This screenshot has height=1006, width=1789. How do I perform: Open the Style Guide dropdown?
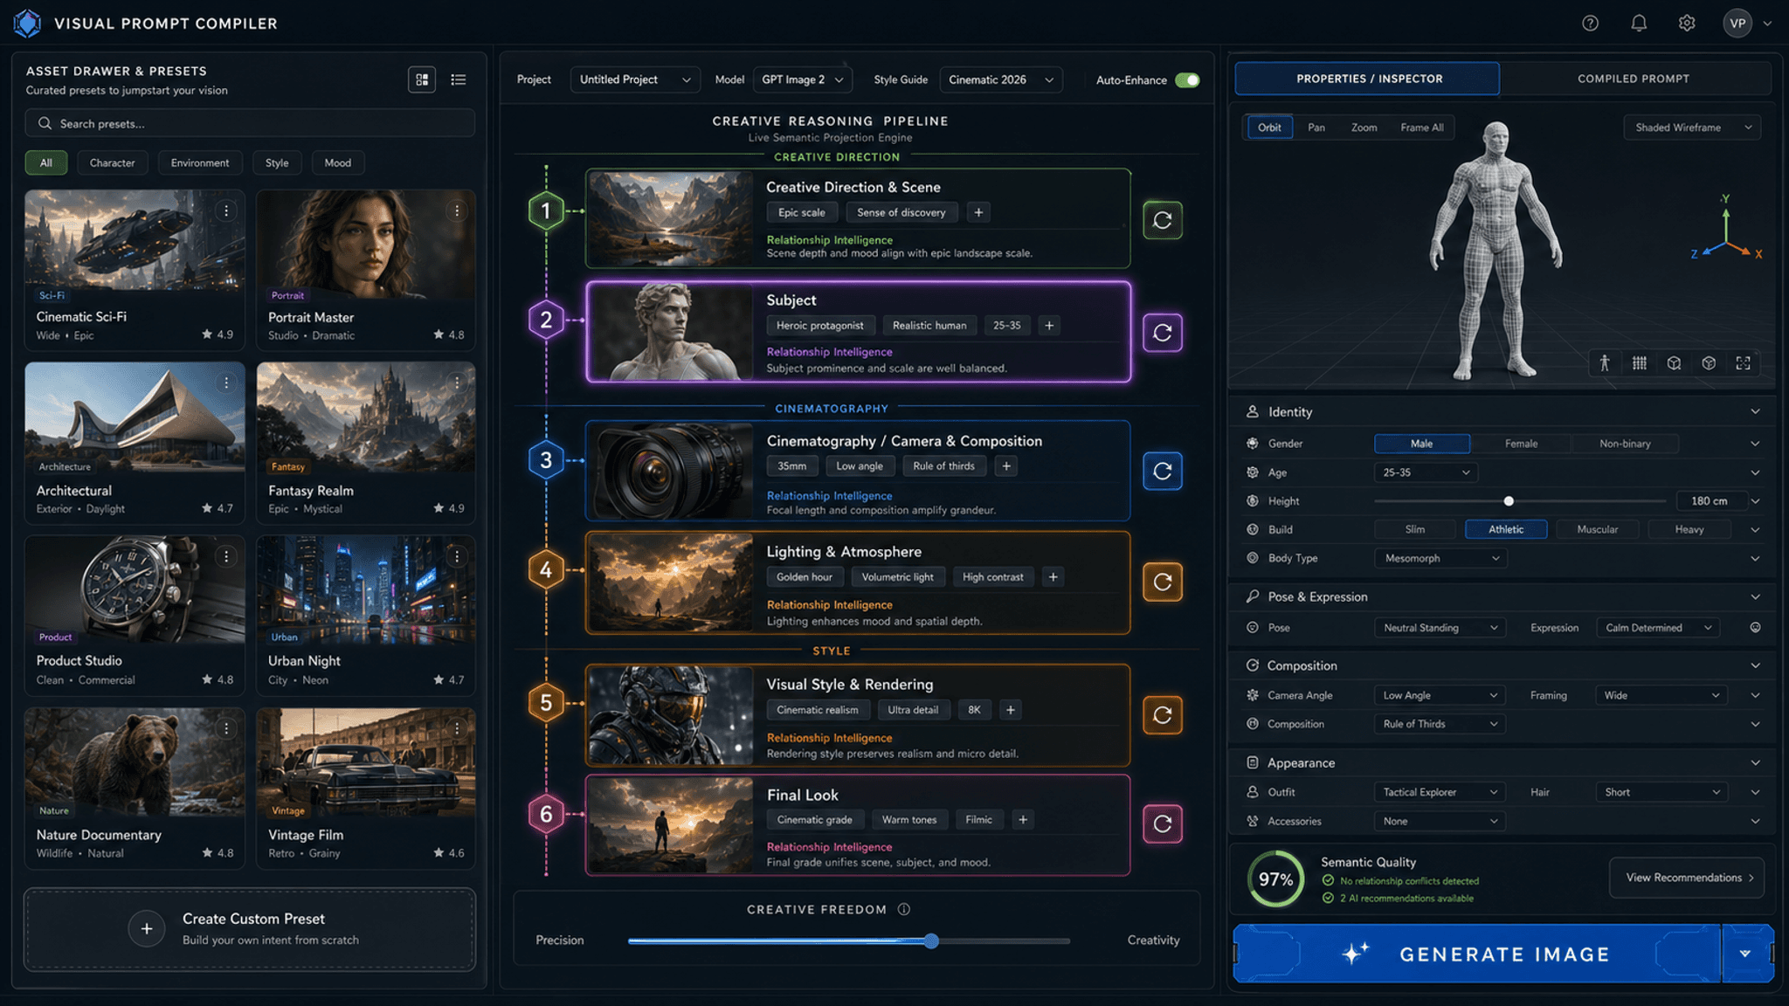[x=1001, y=79]
